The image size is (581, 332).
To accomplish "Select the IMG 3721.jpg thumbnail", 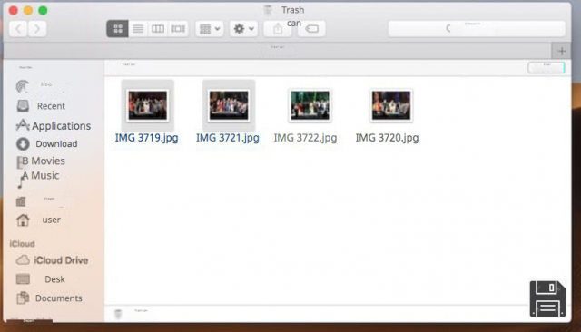I will pyautogui.click(x=229, y=105).
